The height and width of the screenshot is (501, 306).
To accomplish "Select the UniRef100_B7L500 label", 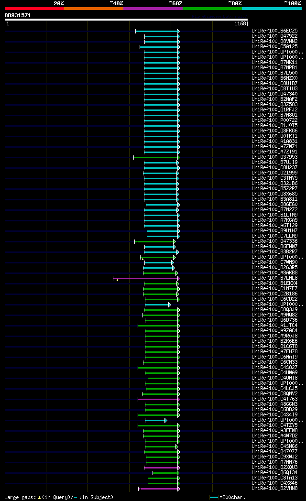I will coord(274,73).
